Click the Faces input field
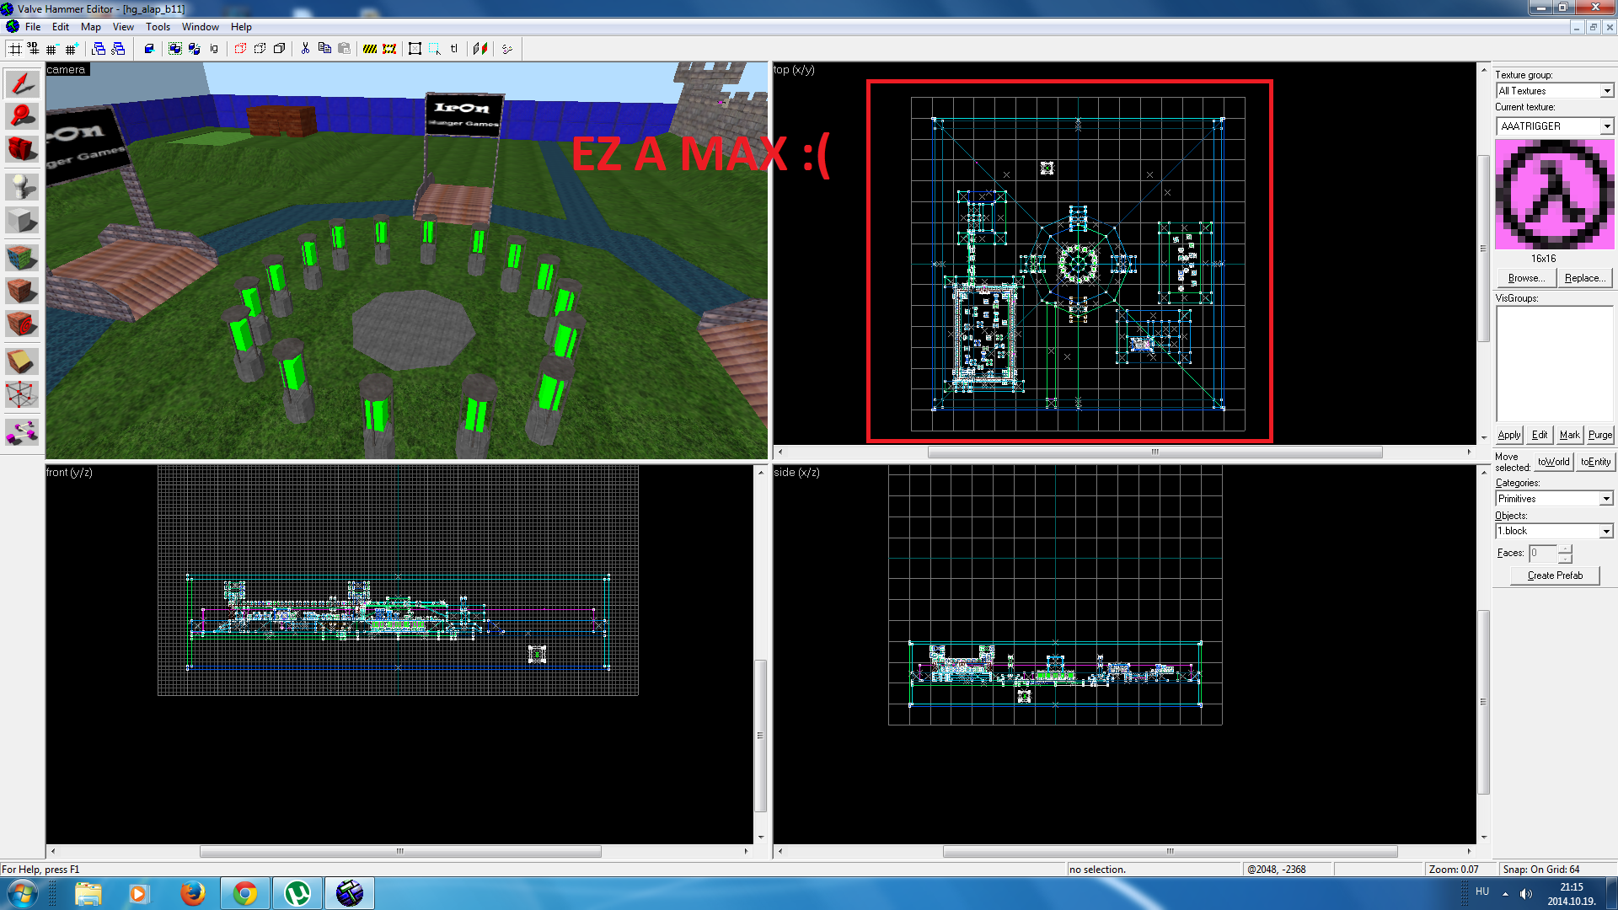The height and width of the screenshot is (910, 1618). tap(1543, 554)
